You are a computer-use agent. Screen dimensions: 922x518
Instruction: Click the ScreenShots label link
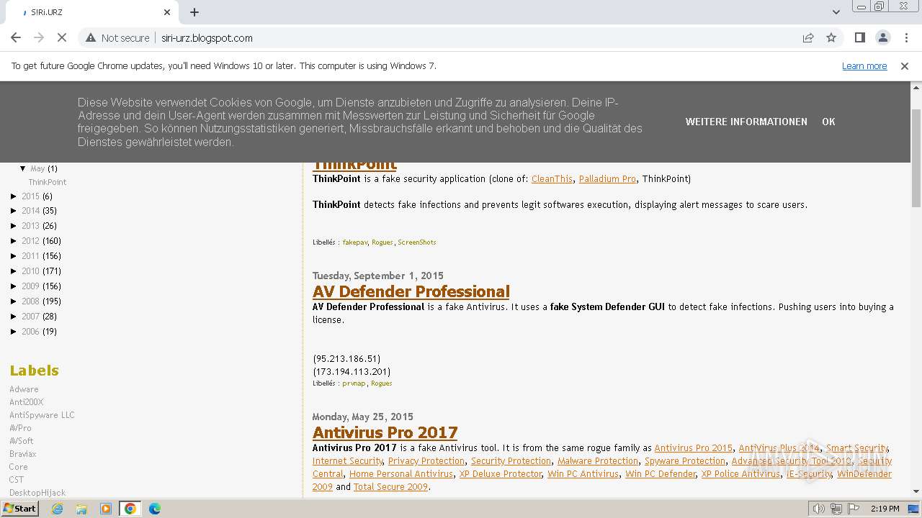pyautogui.click(x=417, y=242)
